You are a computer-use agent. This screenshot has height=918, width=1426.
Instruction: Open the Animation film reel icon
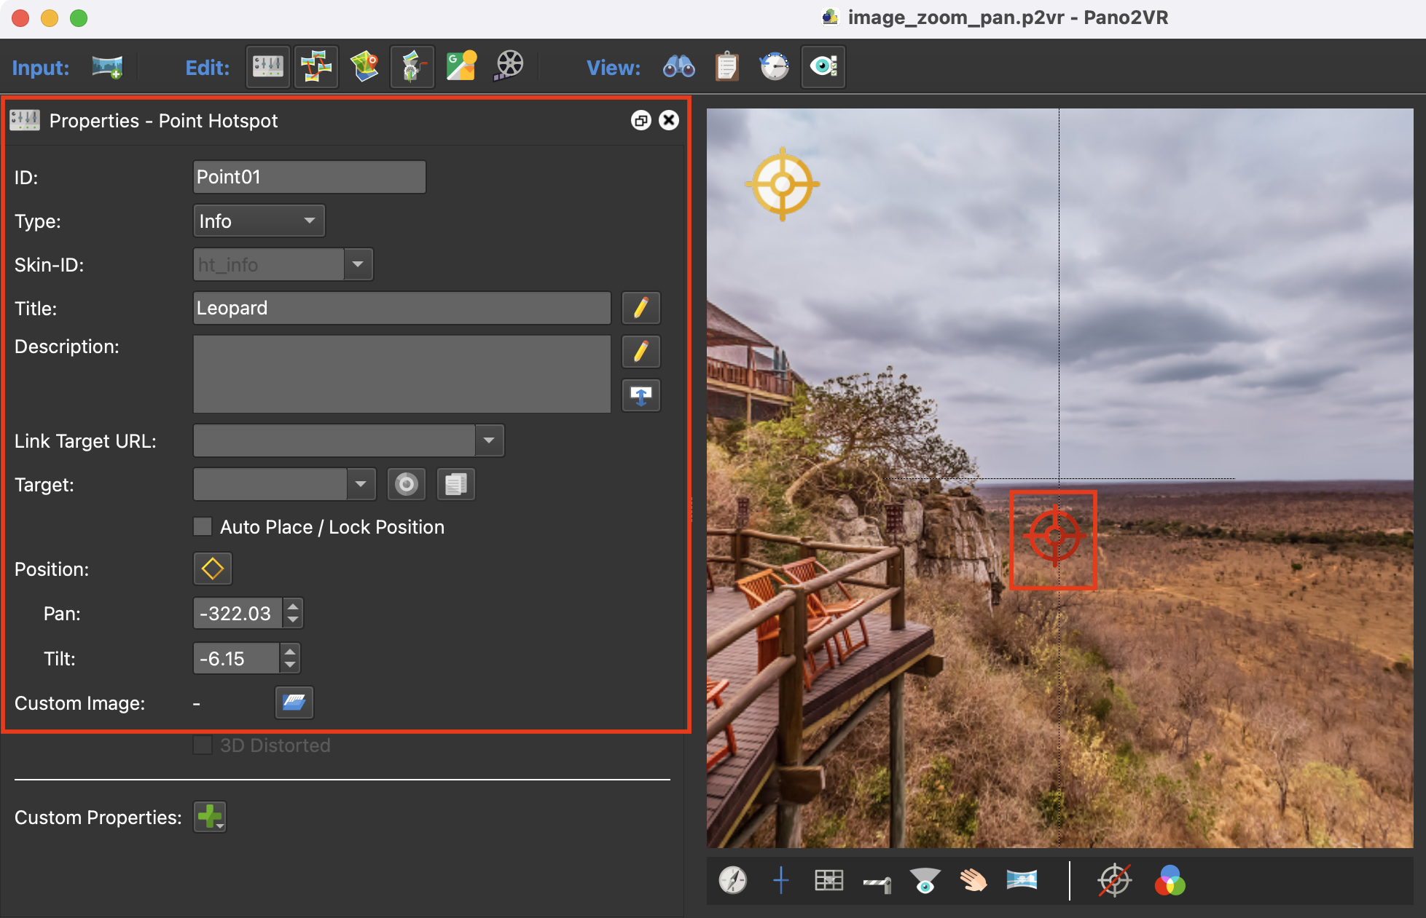pos(509,68)
